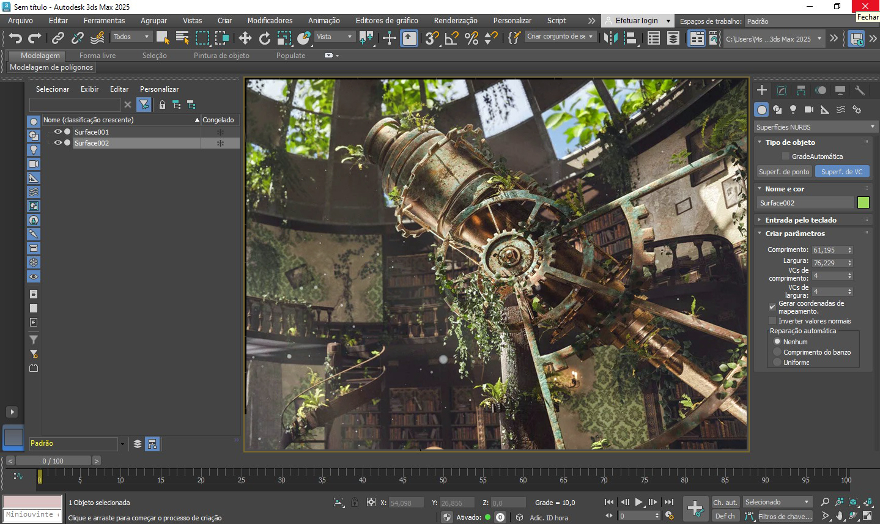Toggle visibility eye of Surface002

pos(57,142)
